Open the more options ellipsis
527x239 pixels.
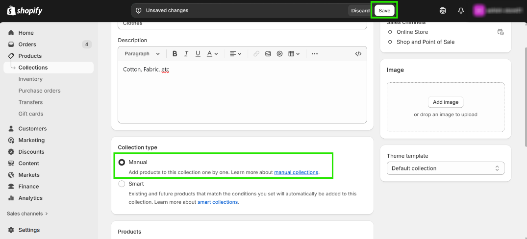tap(315, 54)
